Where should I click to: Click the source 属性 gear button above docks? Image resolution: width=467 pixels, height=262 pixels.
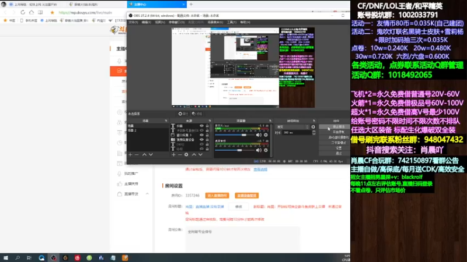click(x=183, y=114)
